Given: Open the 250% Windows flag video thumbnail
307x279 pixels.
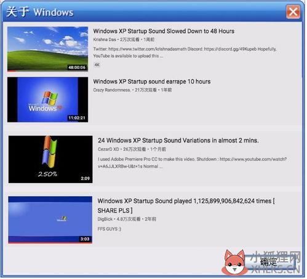Looking at the screenshot, I should (50, 159).
